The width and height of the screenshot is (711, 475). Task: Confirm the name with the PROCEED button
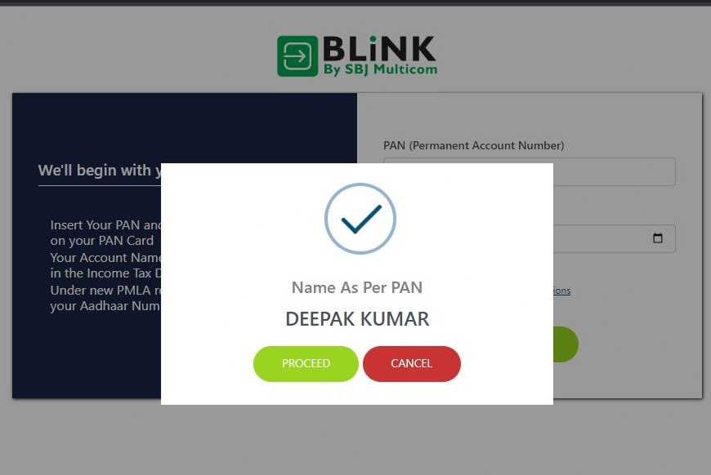point(306,364)
